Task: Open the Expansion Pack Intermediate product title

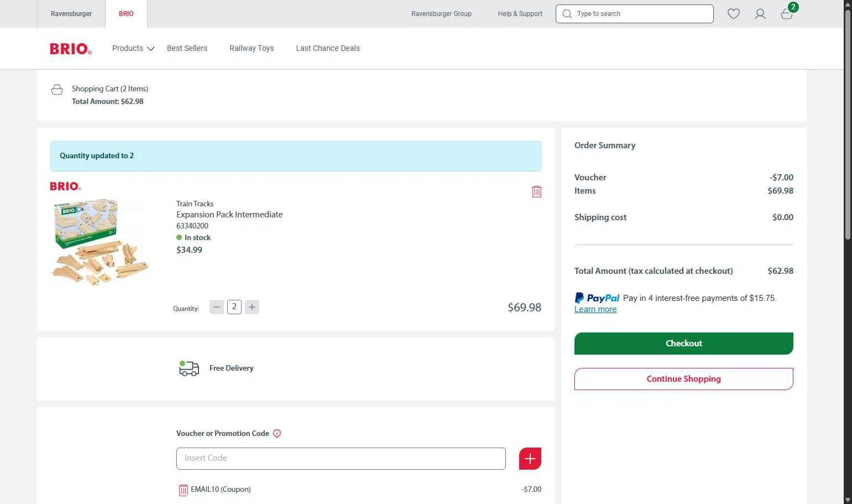Action: tap(229, 215)
